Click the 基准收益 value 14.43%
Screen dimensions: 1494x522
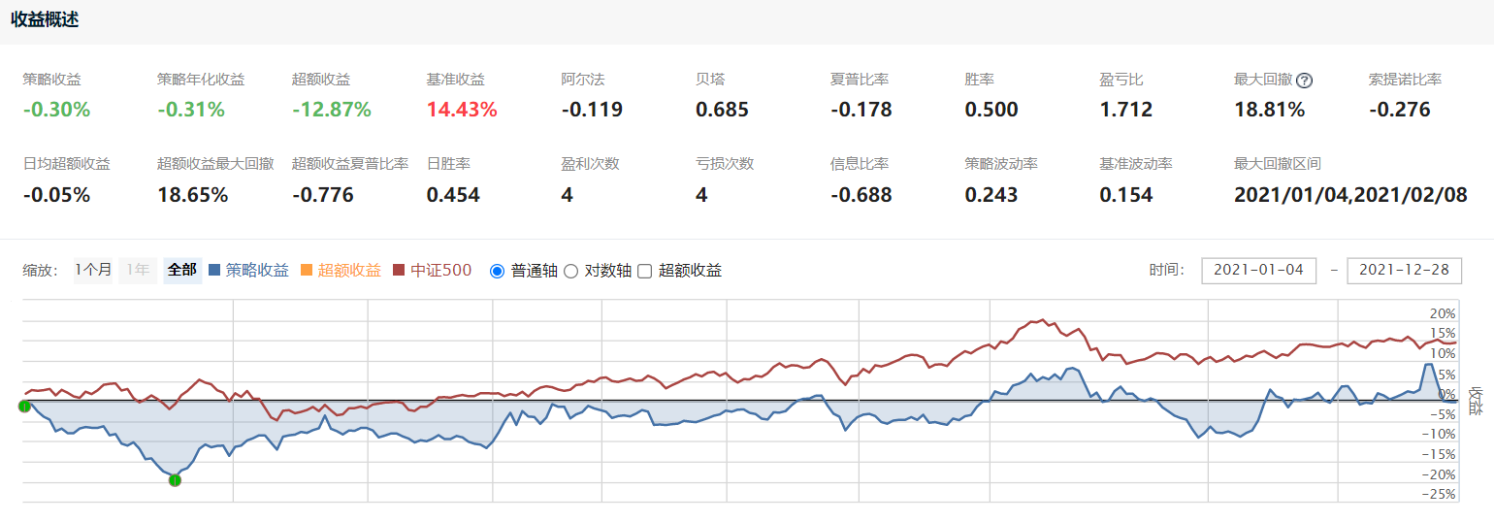point(462,110)
